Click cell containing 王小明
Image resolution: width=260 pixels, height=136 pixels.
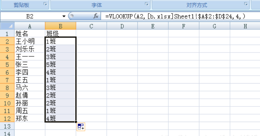tap(30, 41)
